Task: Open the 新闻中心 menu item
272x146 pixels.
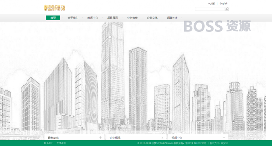Action: click(x=92, y=18)
